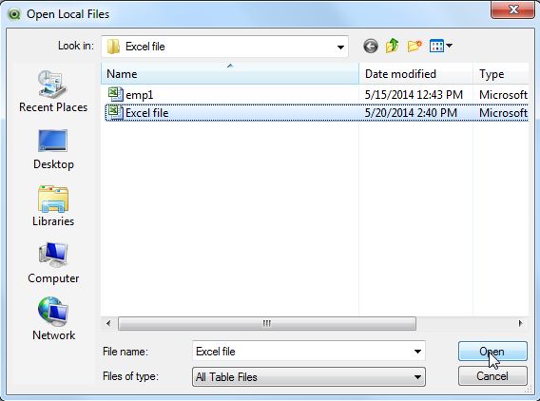Image resolution: width=540 pixels, height=401 pixels.
Task: Click Microsoft type cell in emp1 row
Action: coord(503,95)
